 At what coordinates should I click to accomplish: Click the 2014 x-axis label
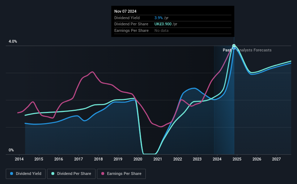pos(19,159)
